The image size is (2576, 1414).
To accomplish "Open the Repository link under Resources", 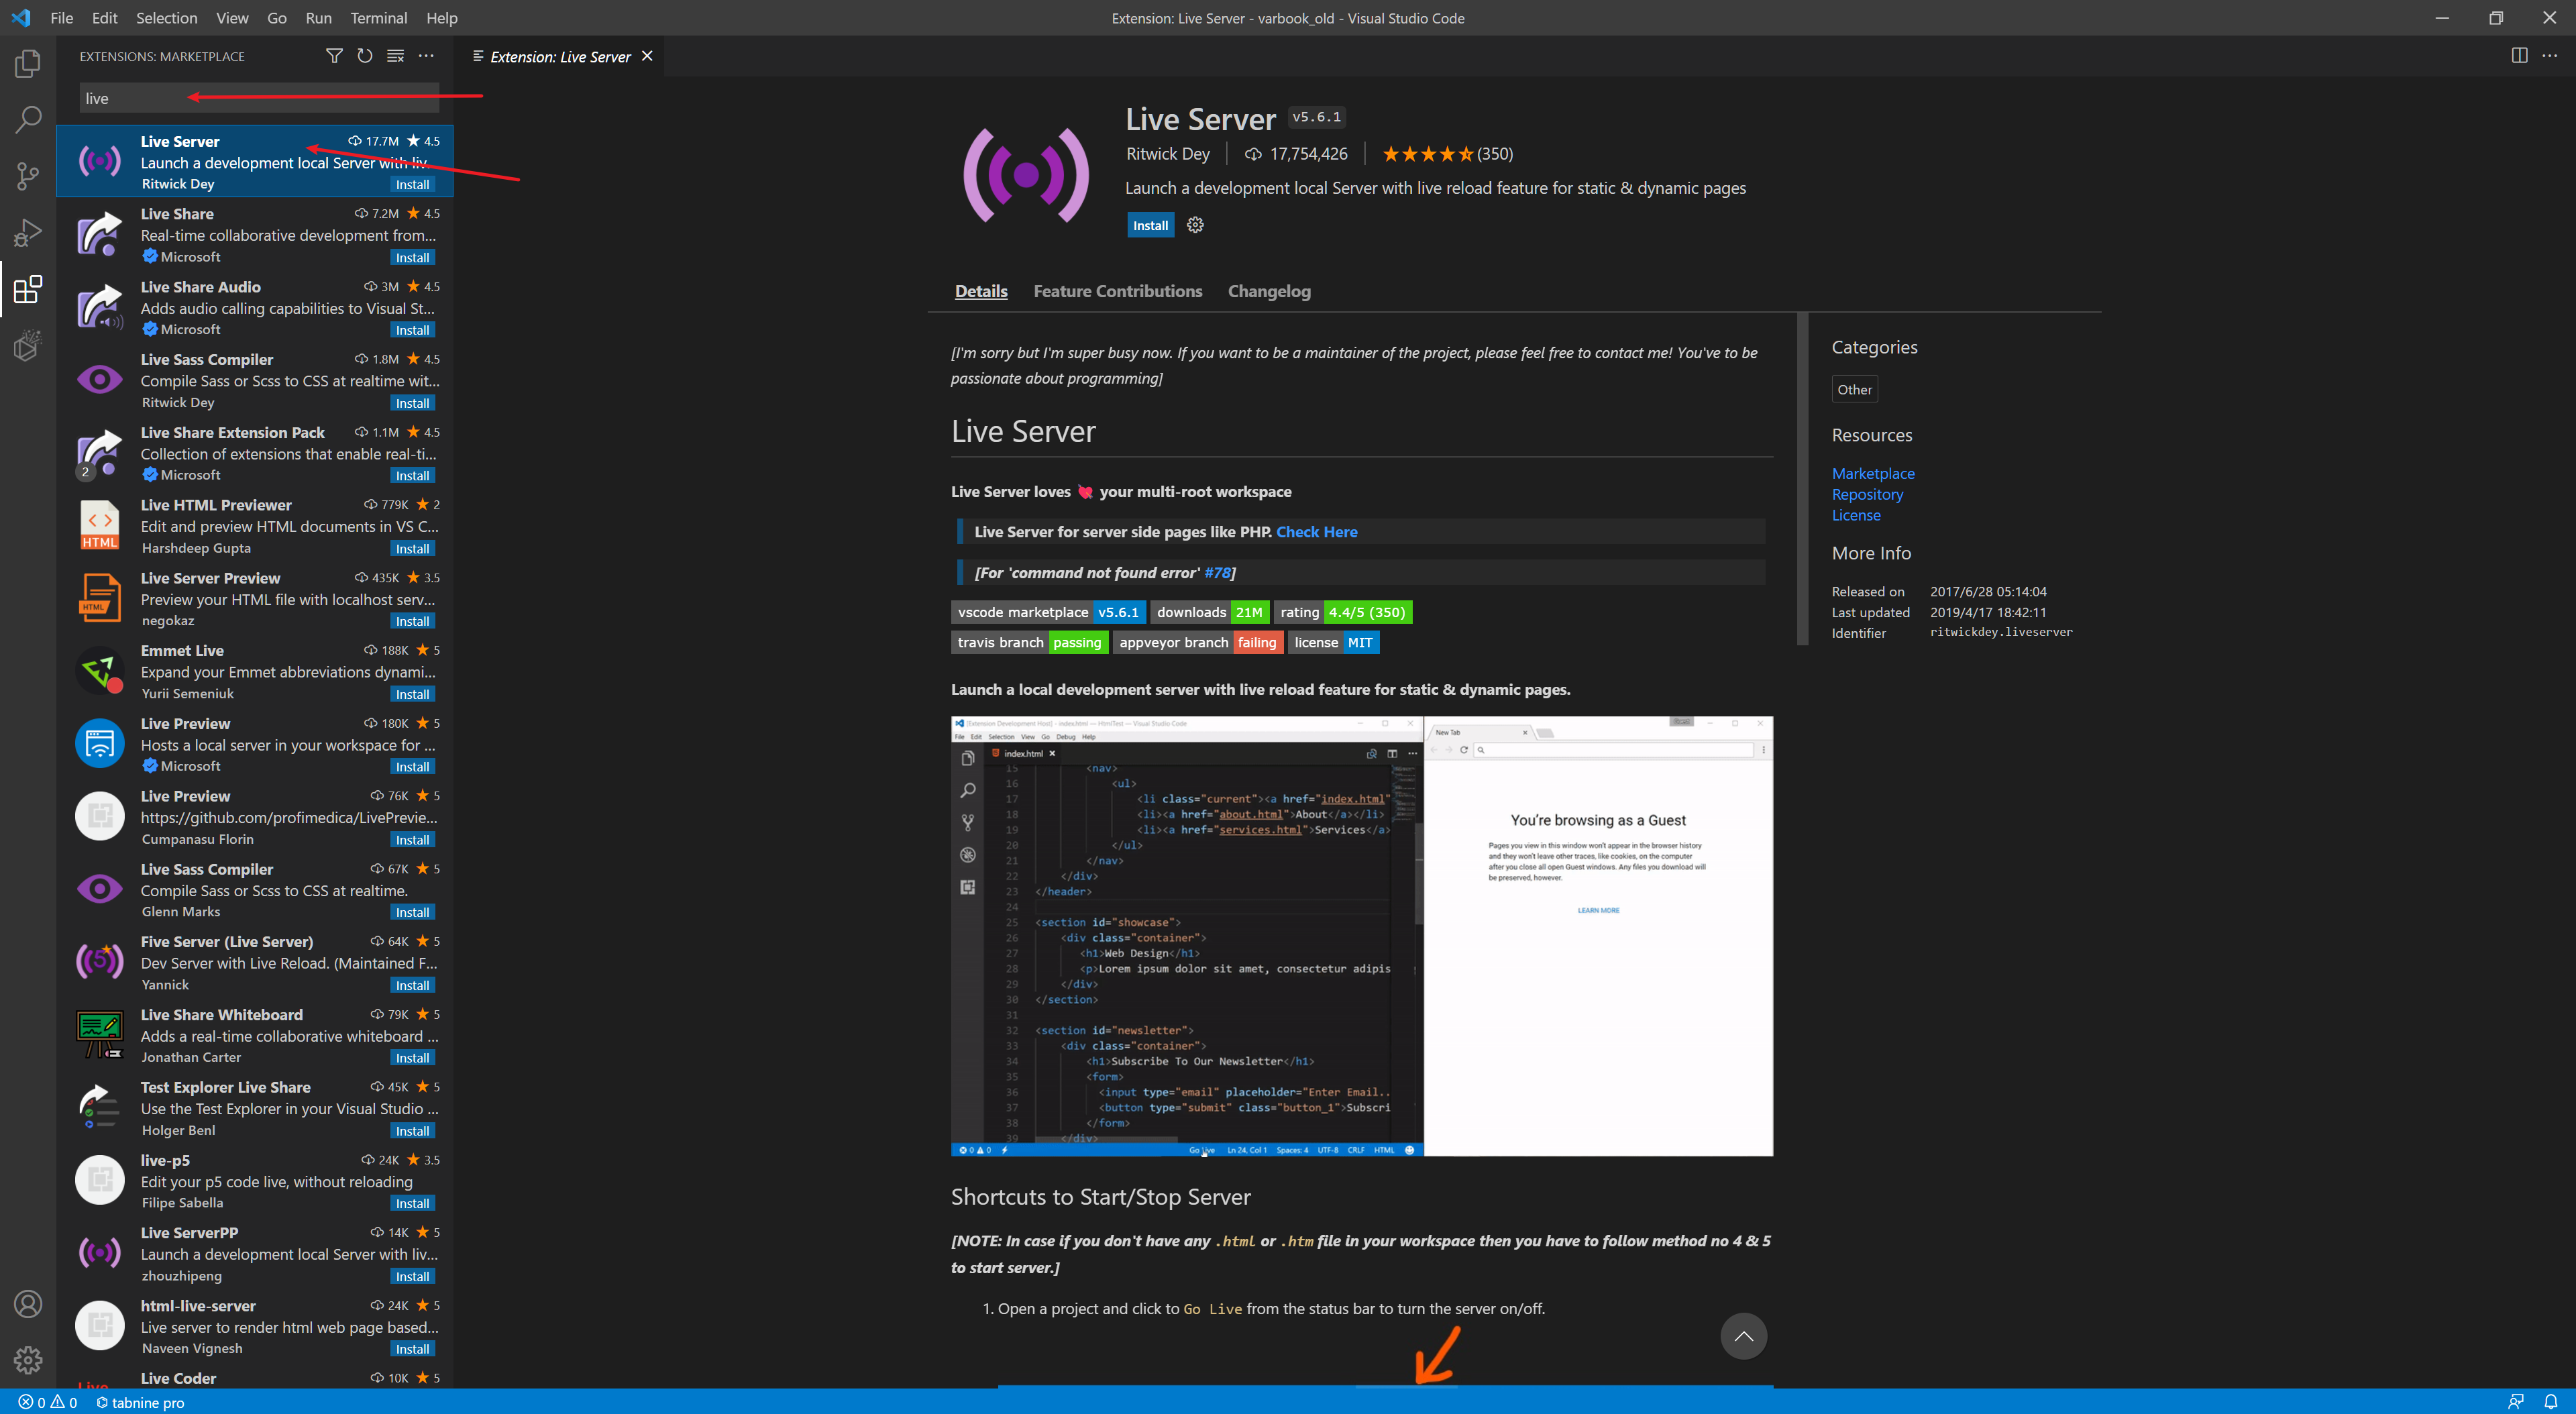I will point(1867,494).
